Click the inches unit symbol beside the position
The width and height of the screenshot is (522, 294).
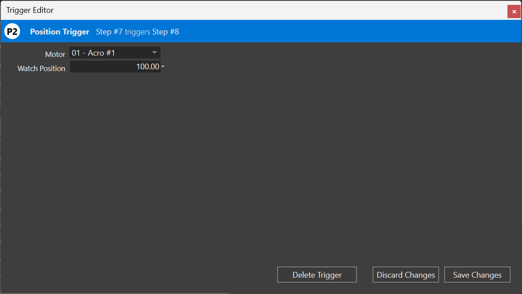click(x=162, y=66)
